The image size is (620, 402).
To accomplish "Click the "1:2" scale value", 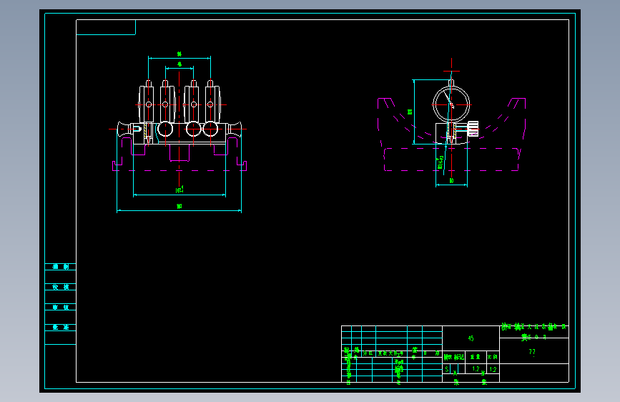I will pos(493,369).
